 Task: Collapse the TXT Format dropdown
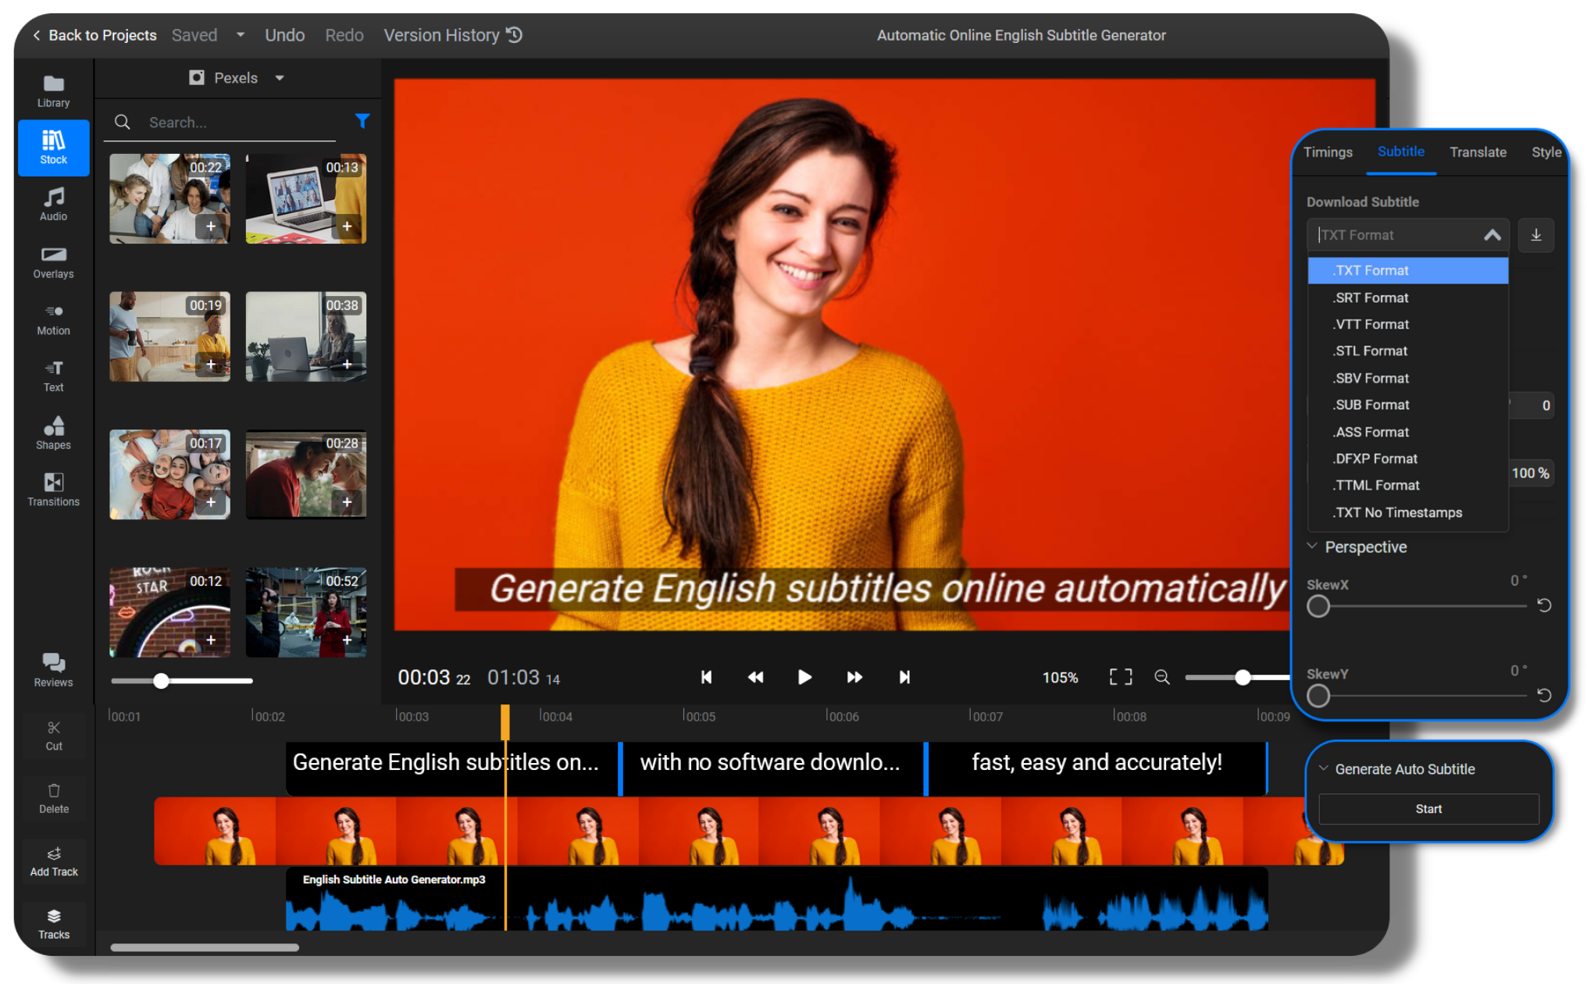(1492, 234)
